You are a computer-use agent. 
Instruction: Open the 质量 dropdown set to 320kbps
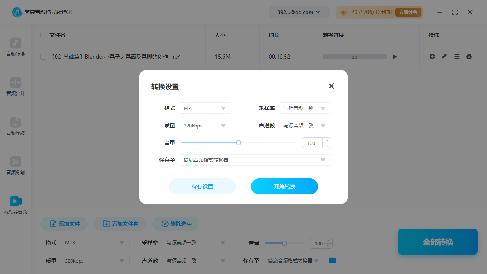coord(205,126)
